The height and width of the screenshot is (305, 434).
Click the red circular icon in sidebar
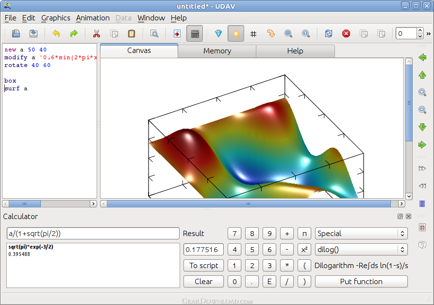(x=422, y=228)
